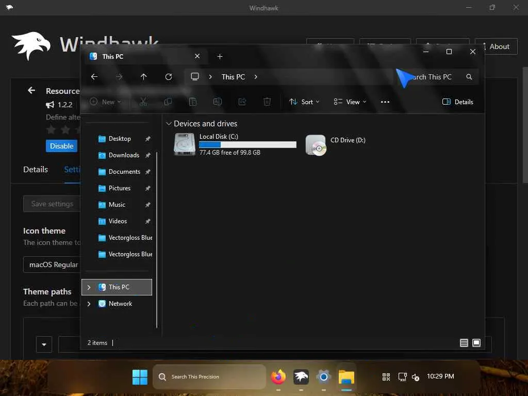Open the See more ellipsis menu
The height and width of the screenshot is (396, 528).
click(385, 102)
